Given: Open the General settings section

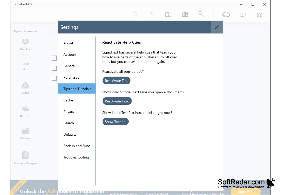Looking at the screenshot, I should click(77, 66).
